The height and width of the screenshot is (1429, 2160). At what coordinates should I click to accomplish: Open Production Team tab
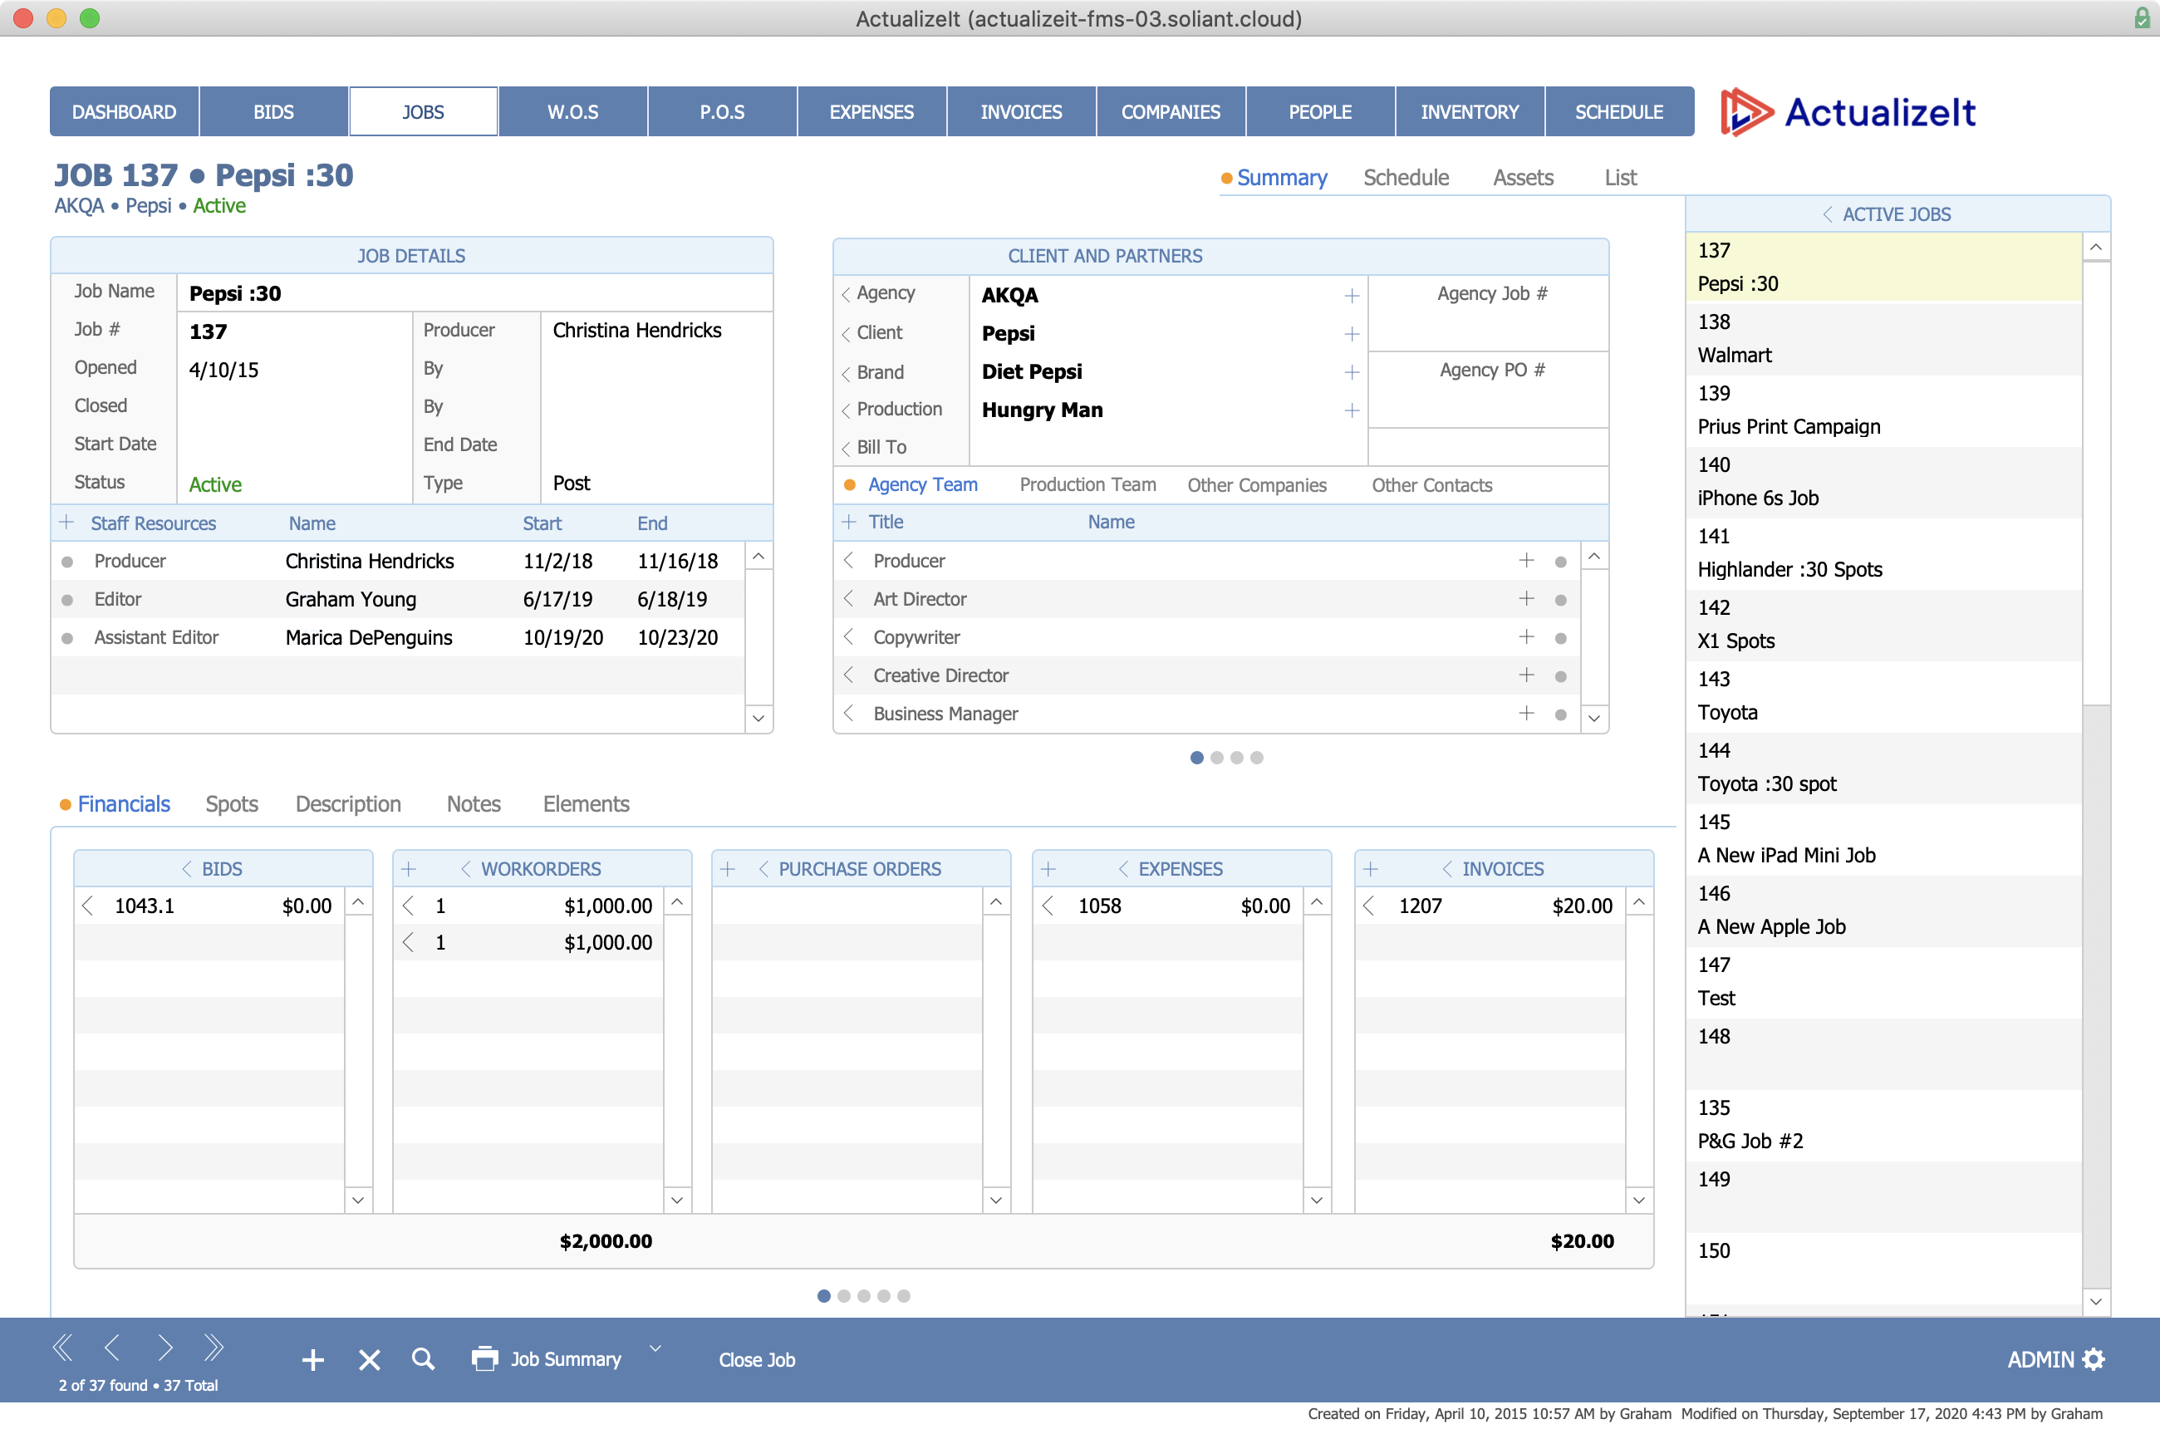[x=1087, y=484]
